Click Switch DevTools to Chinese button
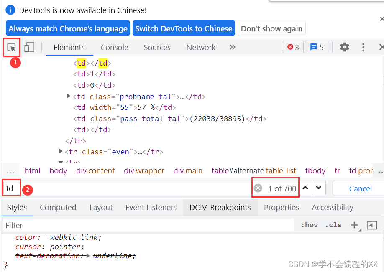 184,28
